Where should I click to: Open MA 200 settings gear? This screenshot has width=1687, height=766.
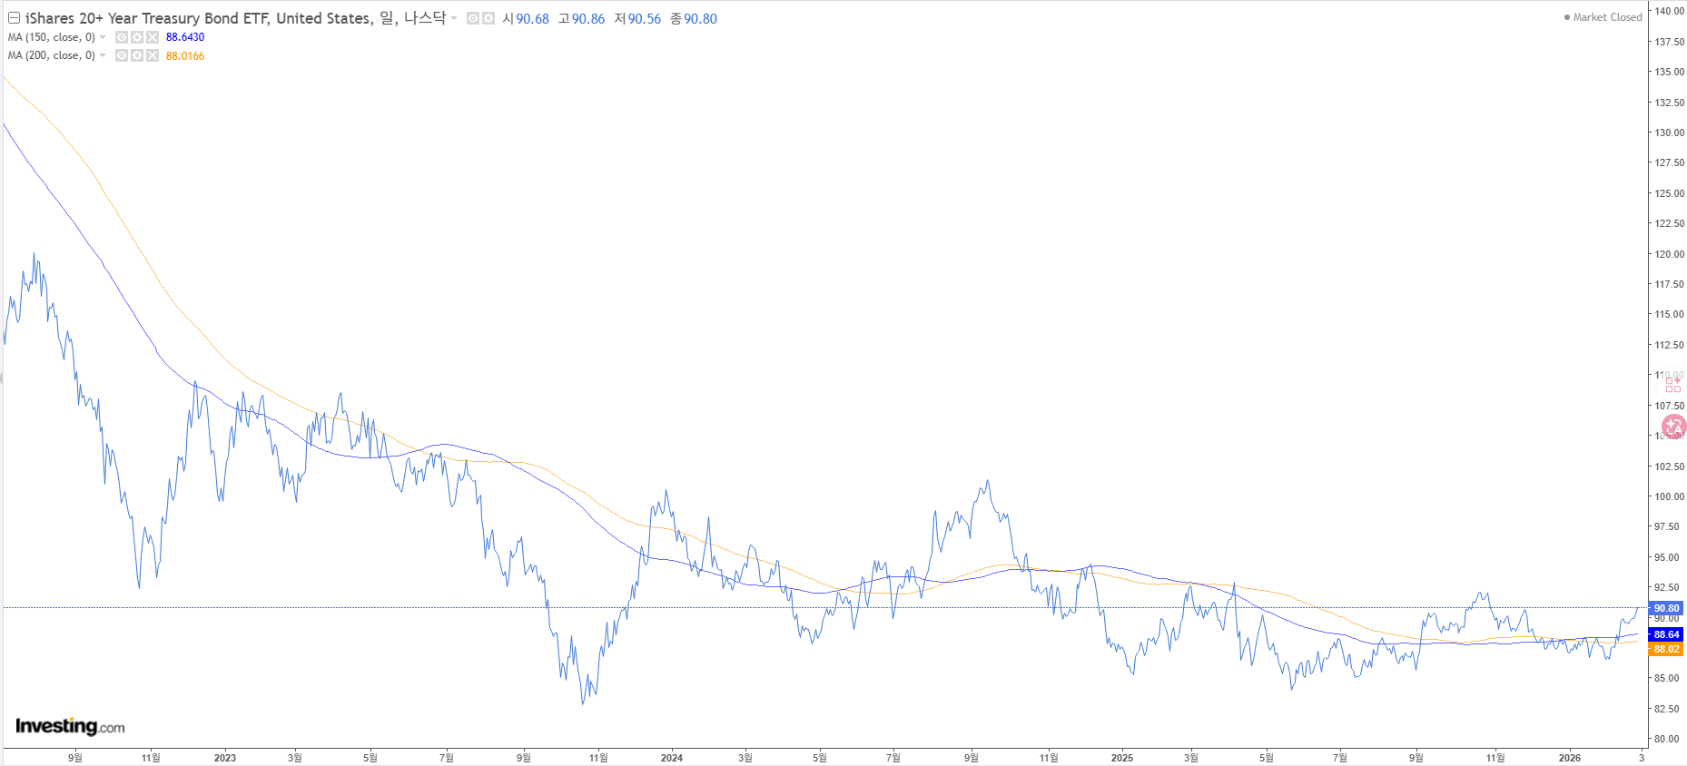tap(137, 55)
